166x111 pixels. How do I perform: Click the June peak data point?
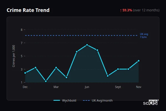tap(87, 45)
